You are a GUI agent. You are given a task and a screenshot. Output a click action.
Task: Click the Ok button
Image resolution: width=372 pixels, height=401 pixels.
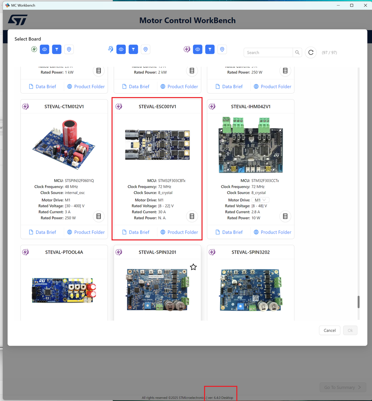(x=350, y=330)
